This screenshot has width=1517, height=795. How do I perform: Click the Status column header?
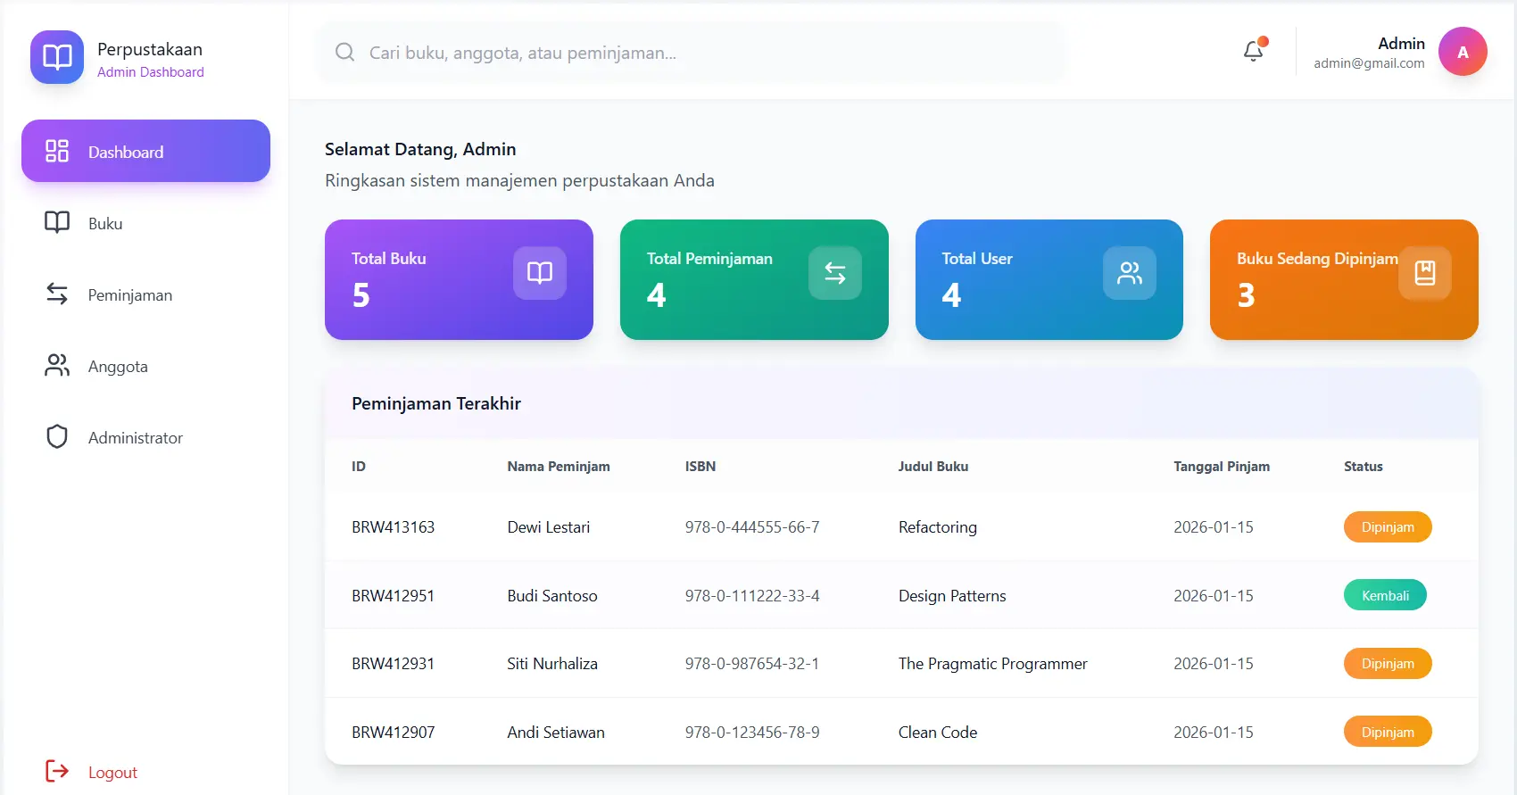pos(1364,466)
